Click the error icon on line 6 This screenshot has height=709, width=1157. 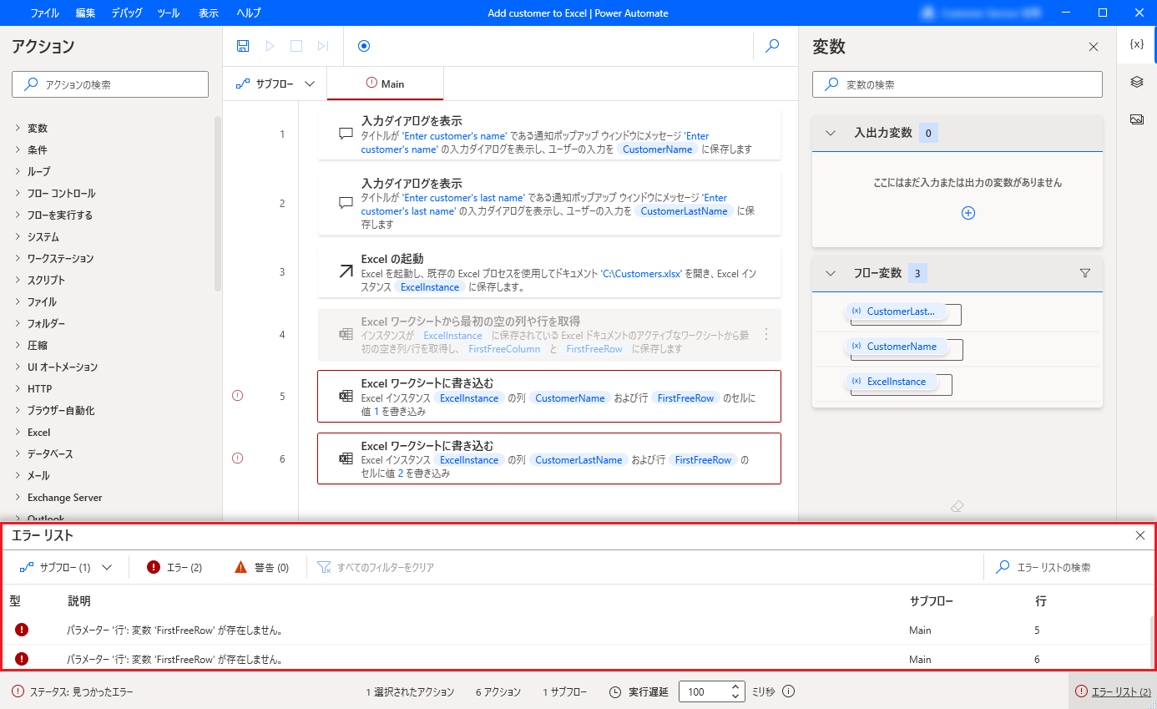[x=237, y=458]
